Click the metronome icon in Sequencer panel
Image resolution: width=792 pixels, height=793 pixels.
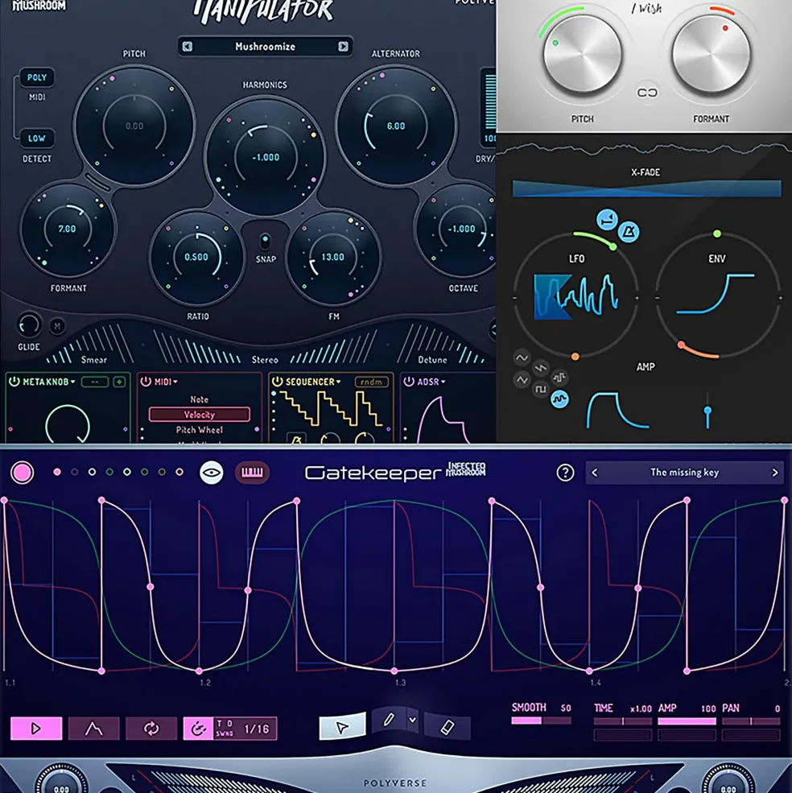pos(296,439)
